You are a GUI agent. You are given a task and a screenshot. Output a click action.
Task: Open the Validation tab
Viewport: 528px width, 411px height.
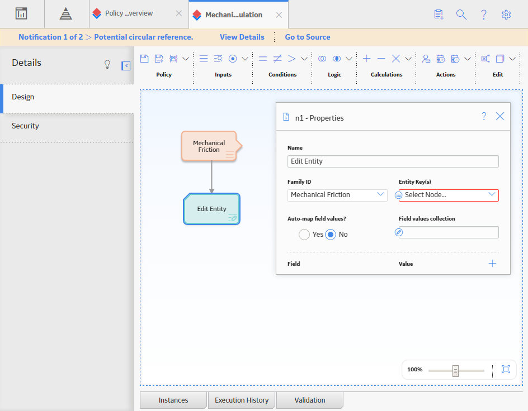(x=310, y=400)
